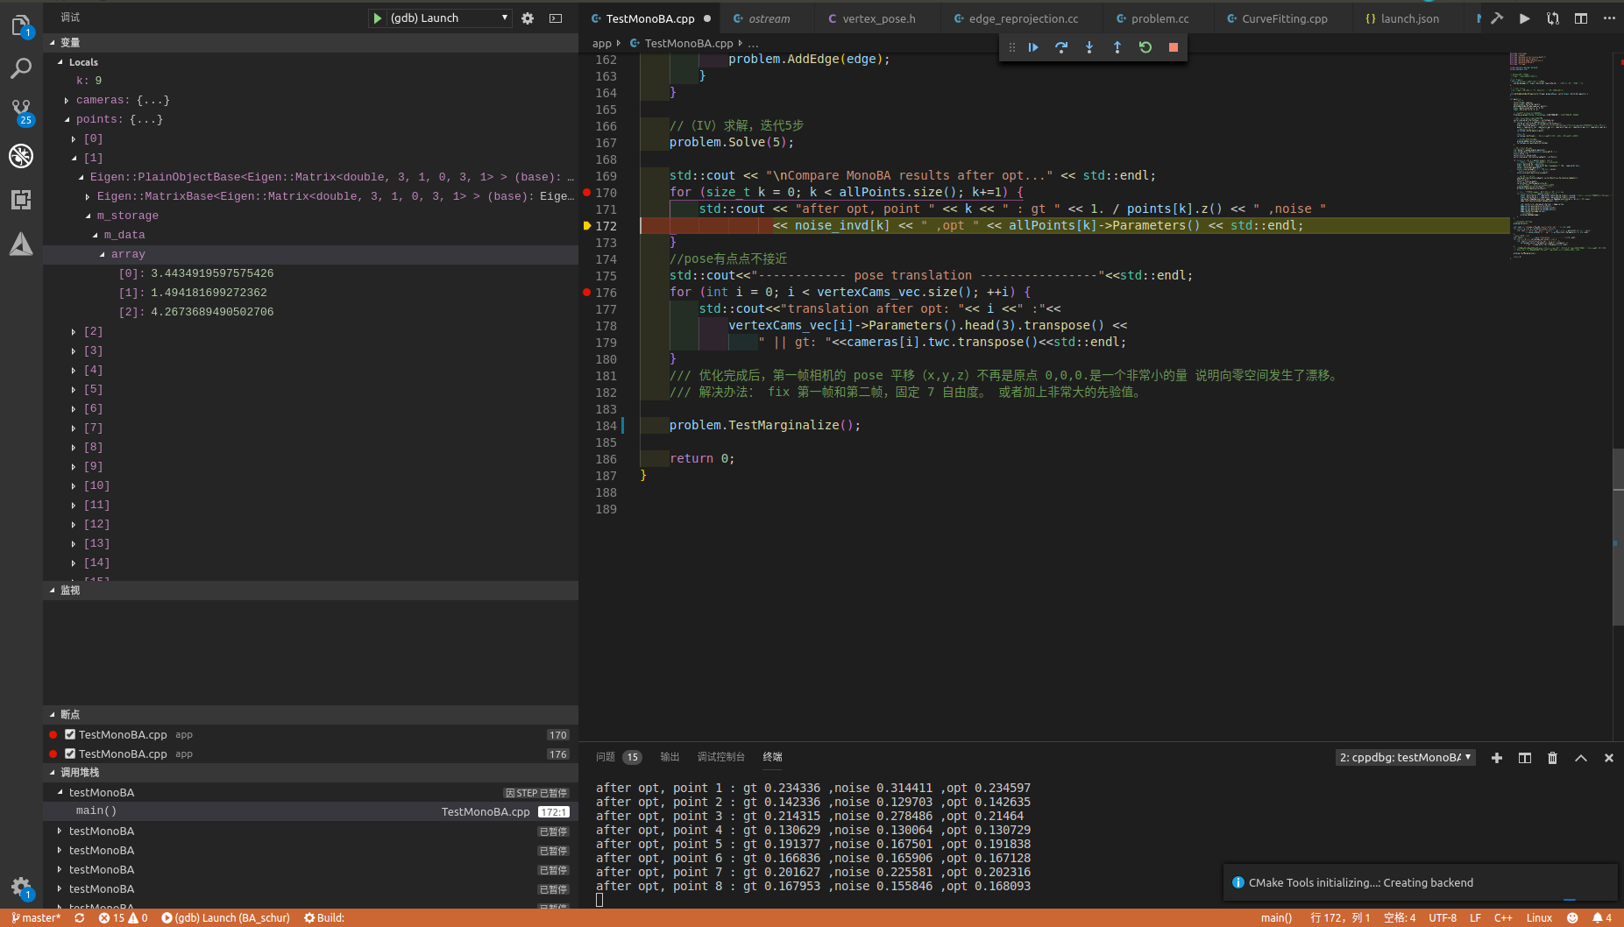Click the master branch in status bar
1624x927 pixels.
[x=36, y=918]
